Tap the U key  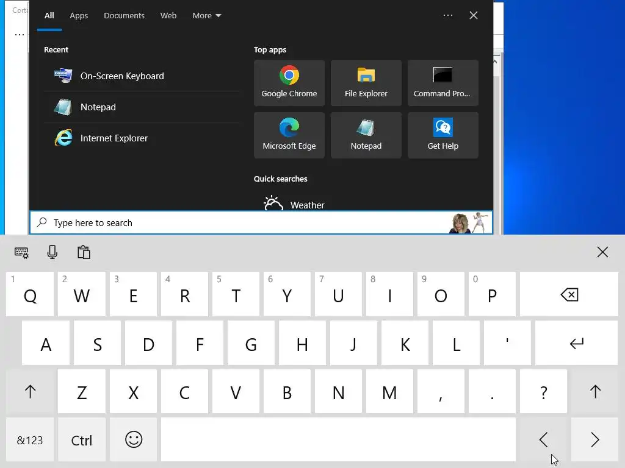338,294
